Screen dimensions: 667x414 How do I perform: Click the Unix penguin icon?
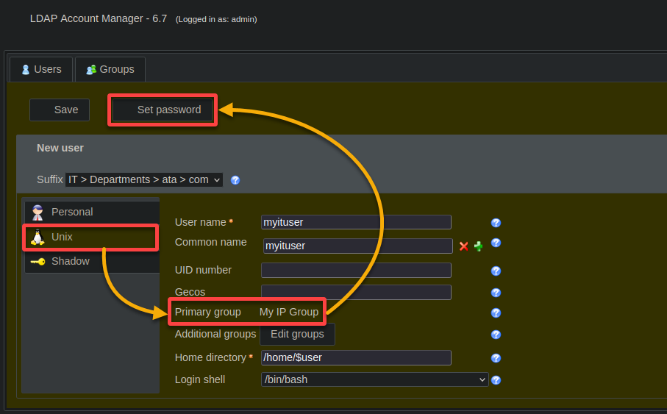coord(38,237)
